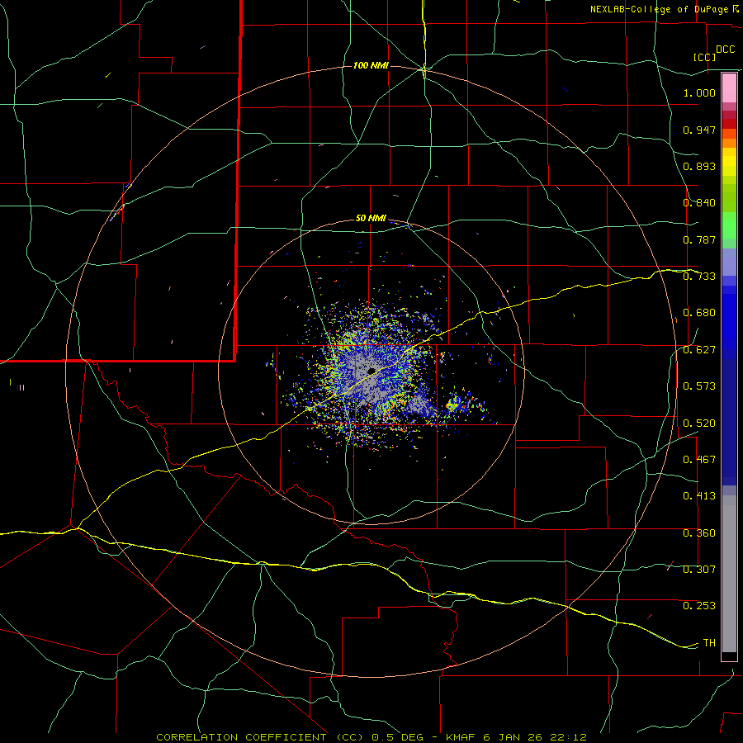743x743 pixels.
Task: Select the 0.360 legend value
Action: (699, 533)
